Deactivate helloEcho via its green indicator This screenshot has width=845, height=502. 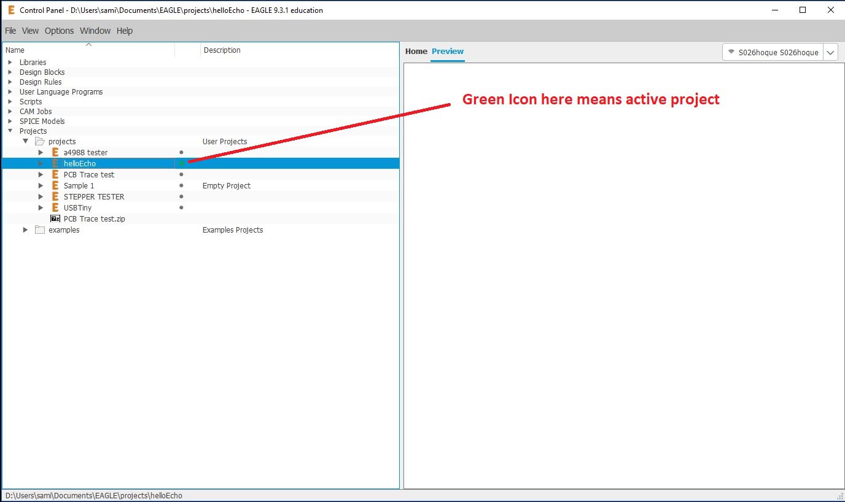pyautogui.click(x=181, y=163)
